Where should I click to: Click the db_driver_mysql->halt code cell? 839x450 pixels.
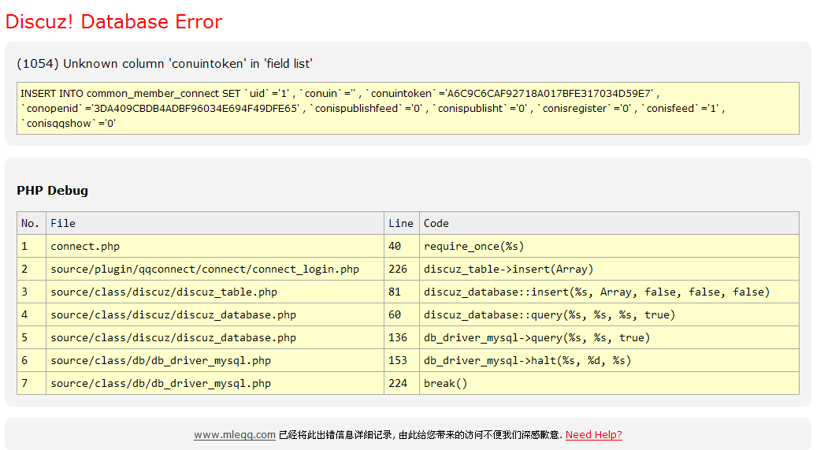tap(527, 360)
